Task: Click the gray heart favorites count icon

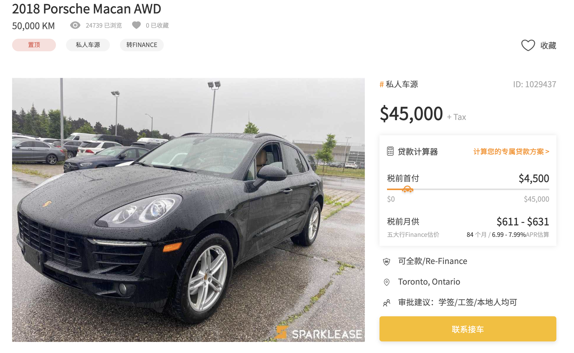Action: point(136,25)
